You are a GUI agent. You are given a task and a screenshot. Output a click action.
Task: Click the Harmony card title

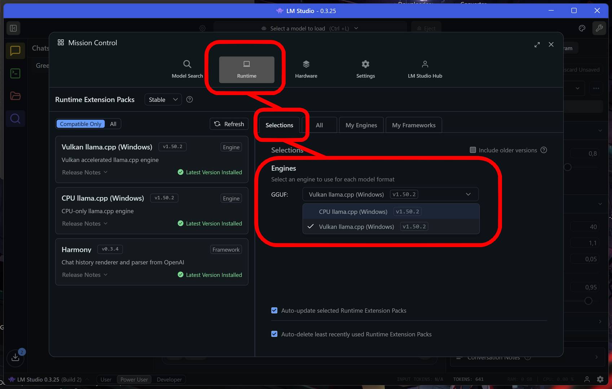coord(76,250)
